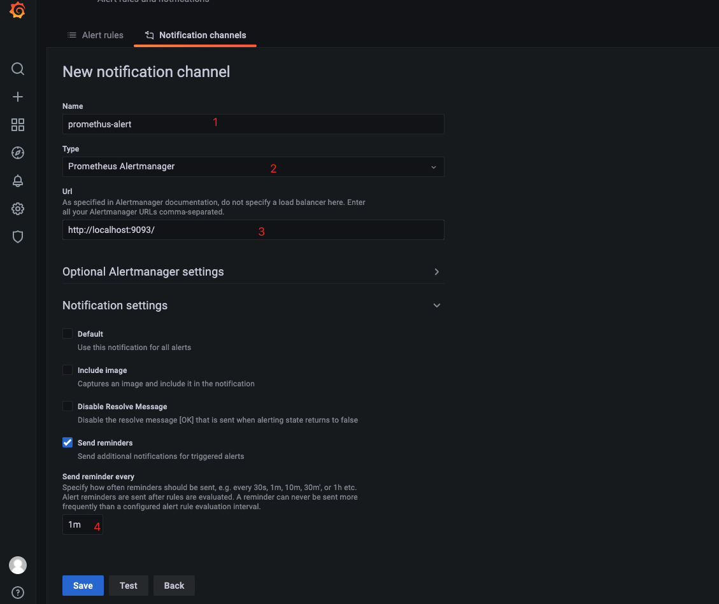Screen dimensions: 719x604
Task: Click the user profile avatar
Action: pyautogui.click(x=18, y=565)
